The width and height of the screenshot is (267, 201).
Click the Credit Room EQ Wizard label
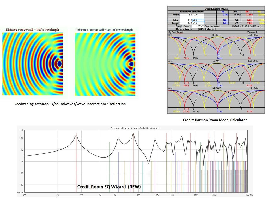108,187
